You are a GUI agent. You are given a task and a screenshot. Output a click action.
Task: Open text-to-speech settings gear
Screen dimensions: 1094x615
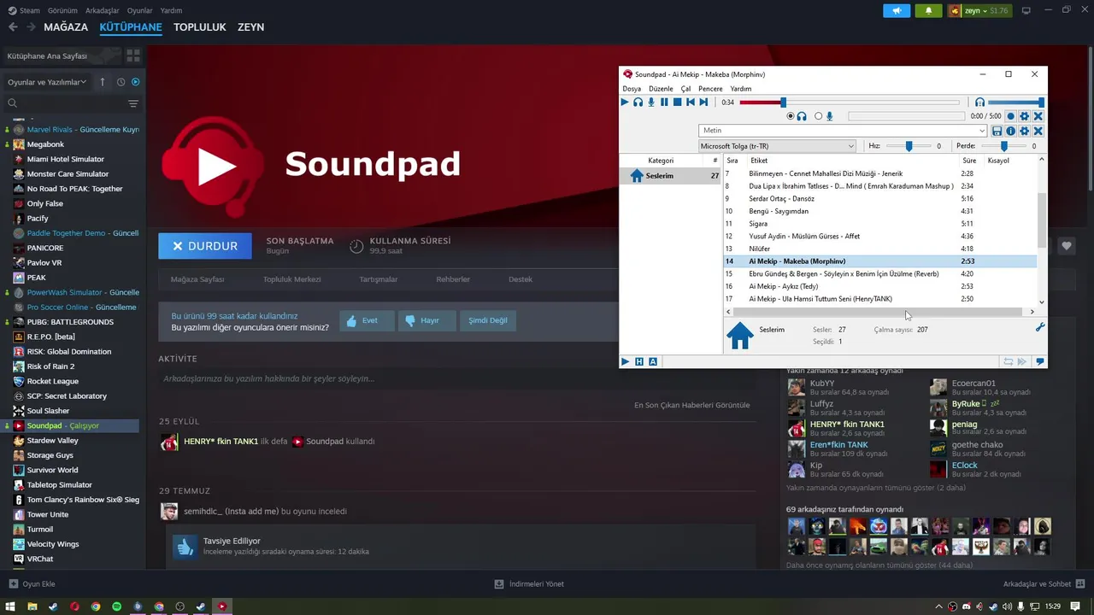1025,131
